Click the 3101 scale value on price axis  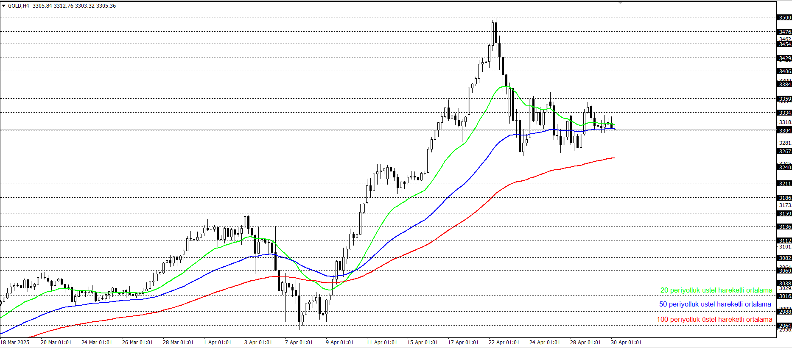(x=785, y=247)
